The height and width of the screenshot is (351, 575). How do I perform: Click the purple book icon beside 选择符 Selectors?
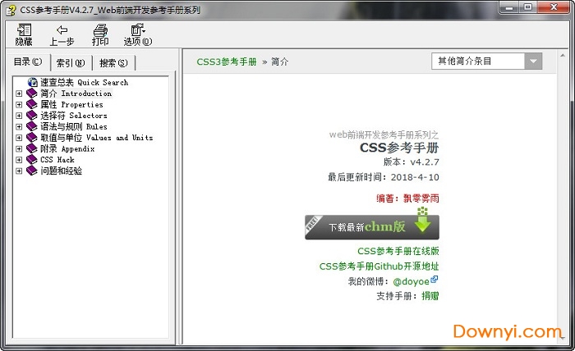pos(32,116)
